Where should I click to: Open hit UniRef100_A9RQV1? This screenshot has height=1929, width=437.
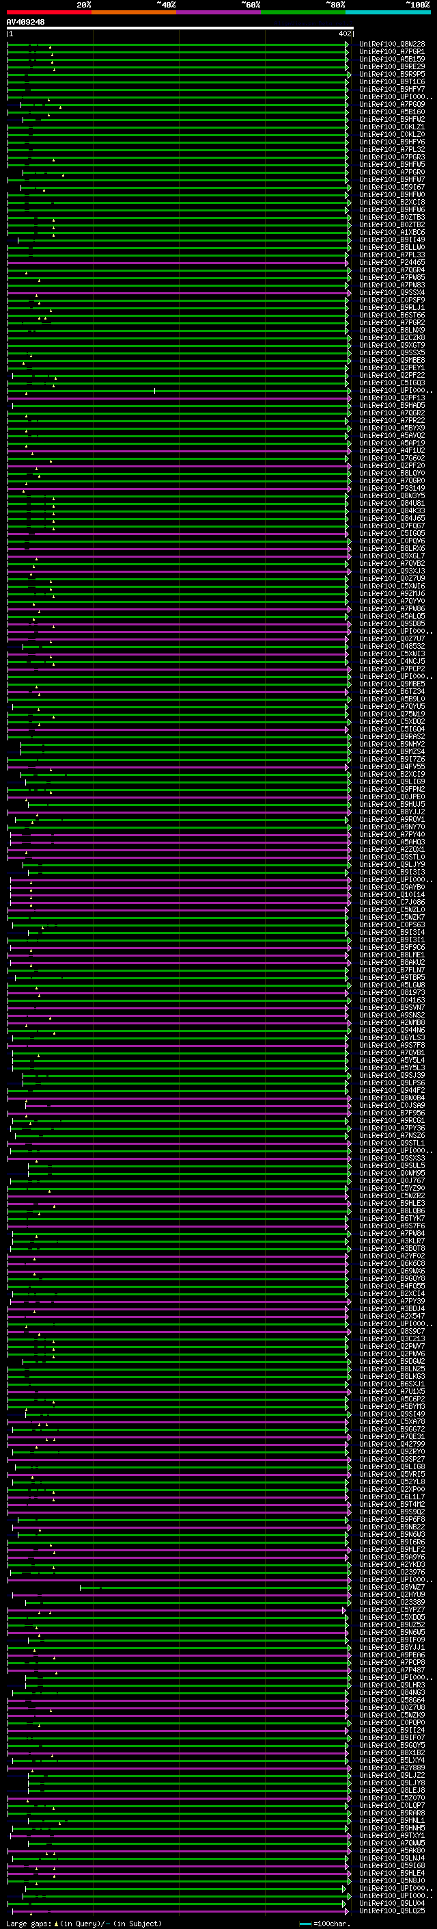click(392, 819)
